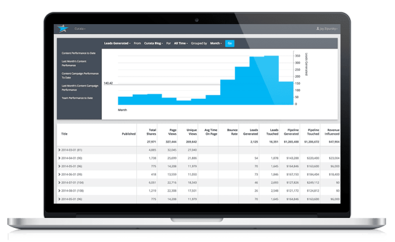Click the $220,400 pipeline touched cell
Image resolution: width=395 pixels, height=242 pixels.
point(313,158)
